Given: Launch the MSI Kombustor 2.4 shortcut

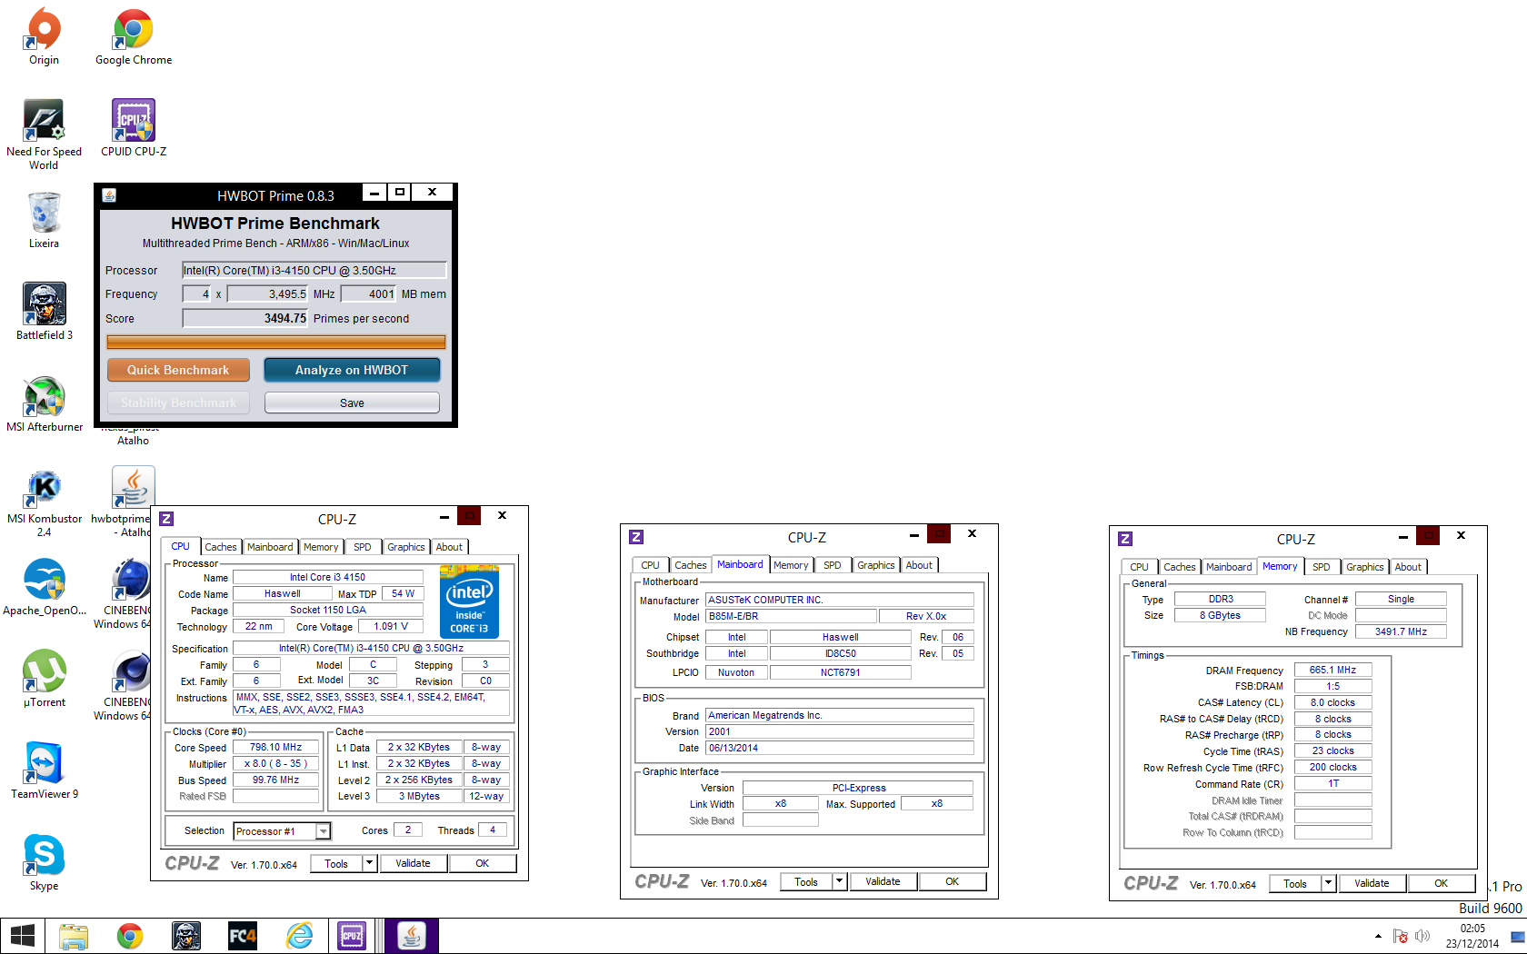Looking at the screenshot, I should [x=44, y=502].
